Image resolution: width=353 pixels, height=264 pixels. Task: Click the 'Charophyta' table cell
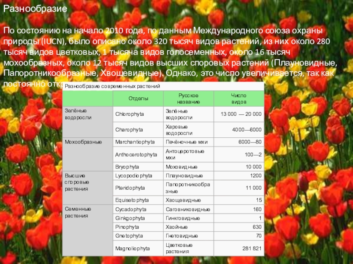[x=129, y=130]
